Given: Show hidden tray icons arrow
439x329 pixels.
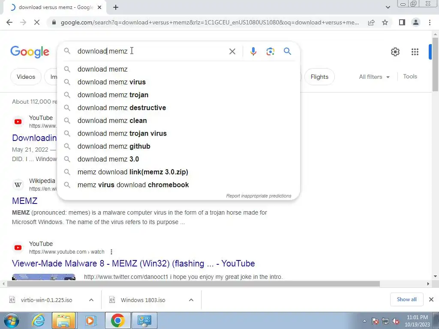Looking at the screenshot, I should pos(364,321).
